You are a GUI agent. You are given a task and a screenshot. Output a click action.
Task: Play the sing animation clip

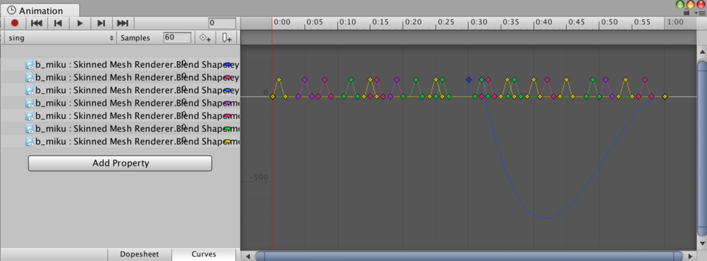(80, 23)
